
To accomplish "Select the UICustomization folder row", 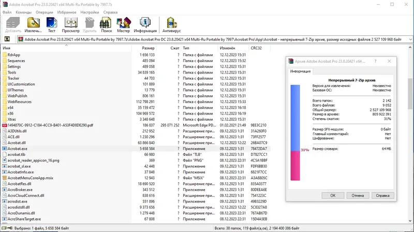I will (x=136, y=84).
